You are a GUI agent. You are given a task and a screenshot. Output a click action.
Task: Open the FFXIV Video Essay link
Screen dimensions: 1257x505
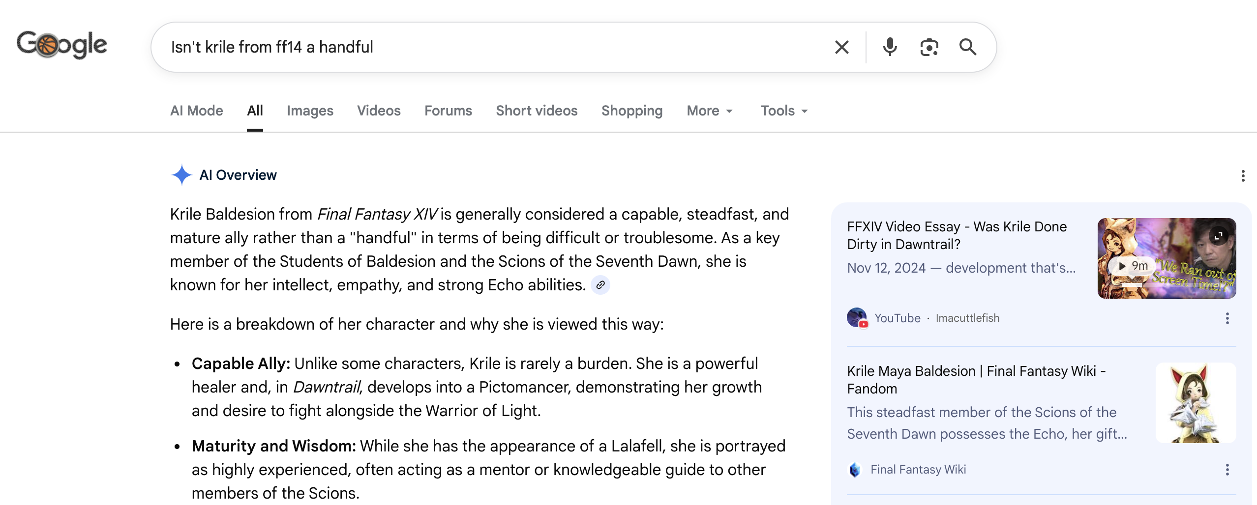pyautogui.click(x=957, y=235)
